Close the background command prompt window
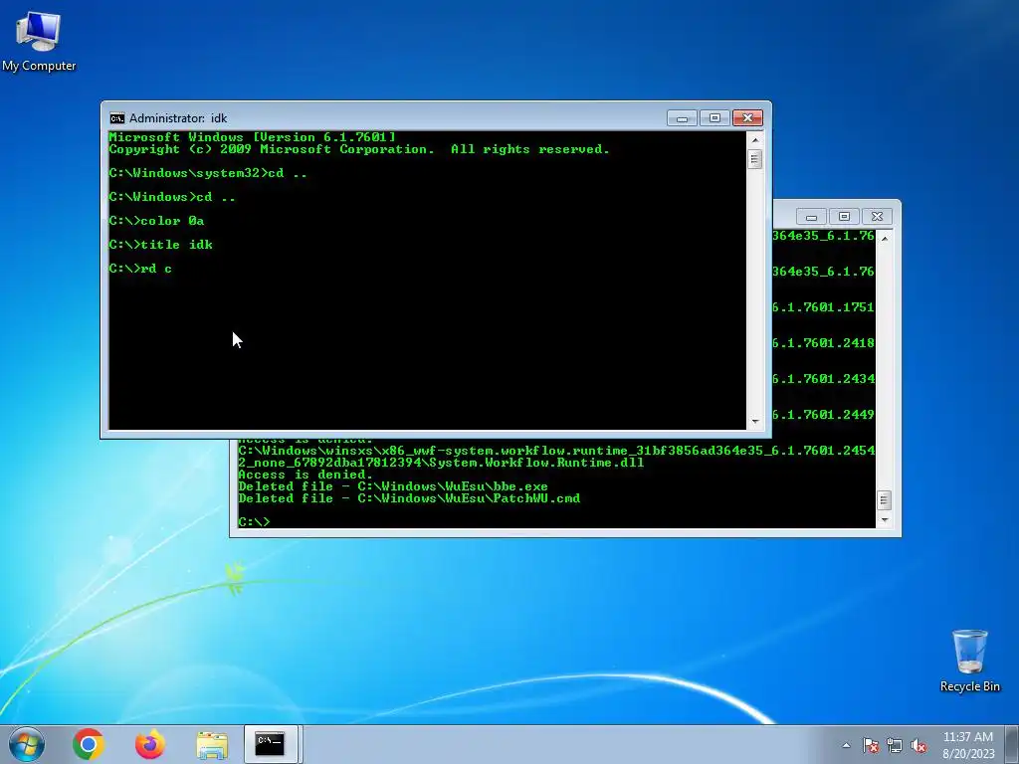The image size is (1019, 764). coord(877,216)
